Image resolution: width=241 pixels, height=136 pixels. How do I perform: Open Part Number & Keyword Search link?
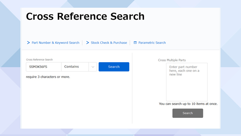click(55, 43)
